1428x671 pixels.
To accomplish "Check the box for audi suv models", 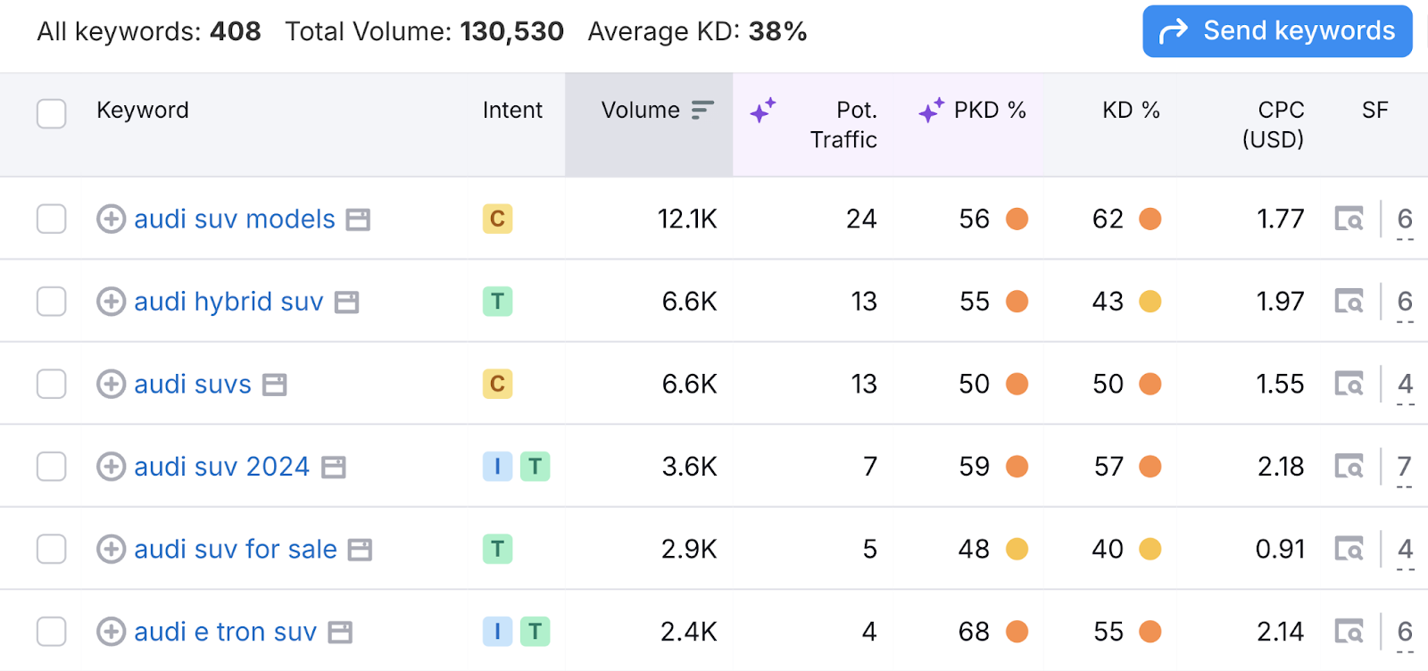I will point(52,219).
